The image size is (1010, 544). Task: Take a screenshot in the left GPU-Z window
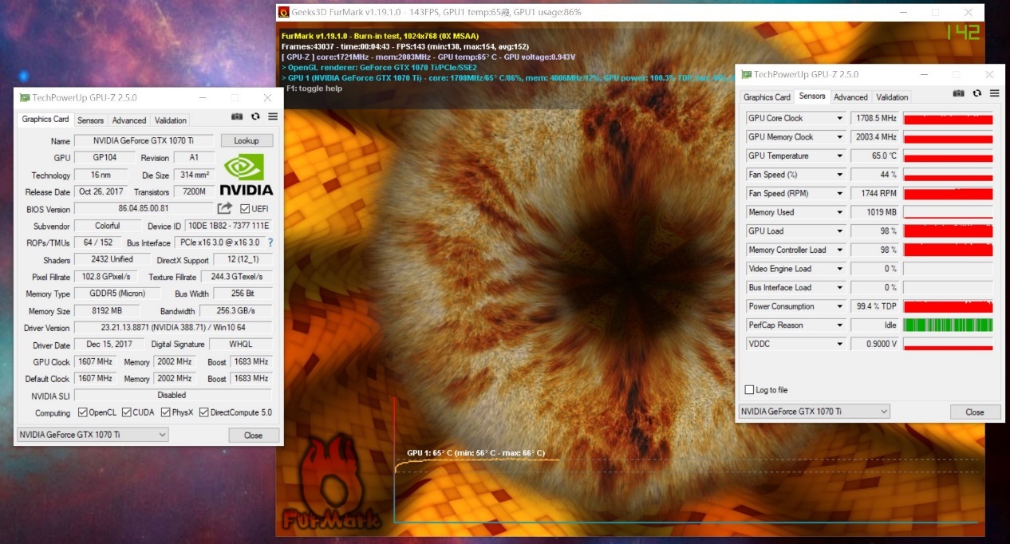pyautogui.click(x=237, y=116)
